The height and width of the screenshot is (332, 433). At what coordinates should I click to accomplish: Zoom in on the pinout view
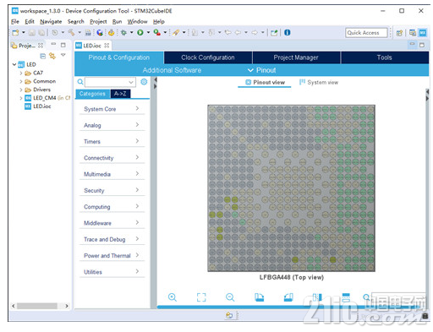click(173, 297)
